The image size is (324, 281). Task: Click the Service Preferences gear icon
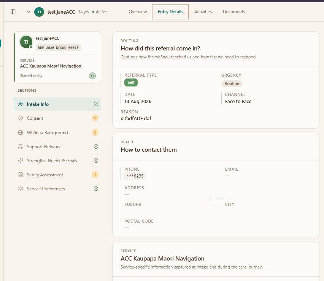[x=21, y=189]
